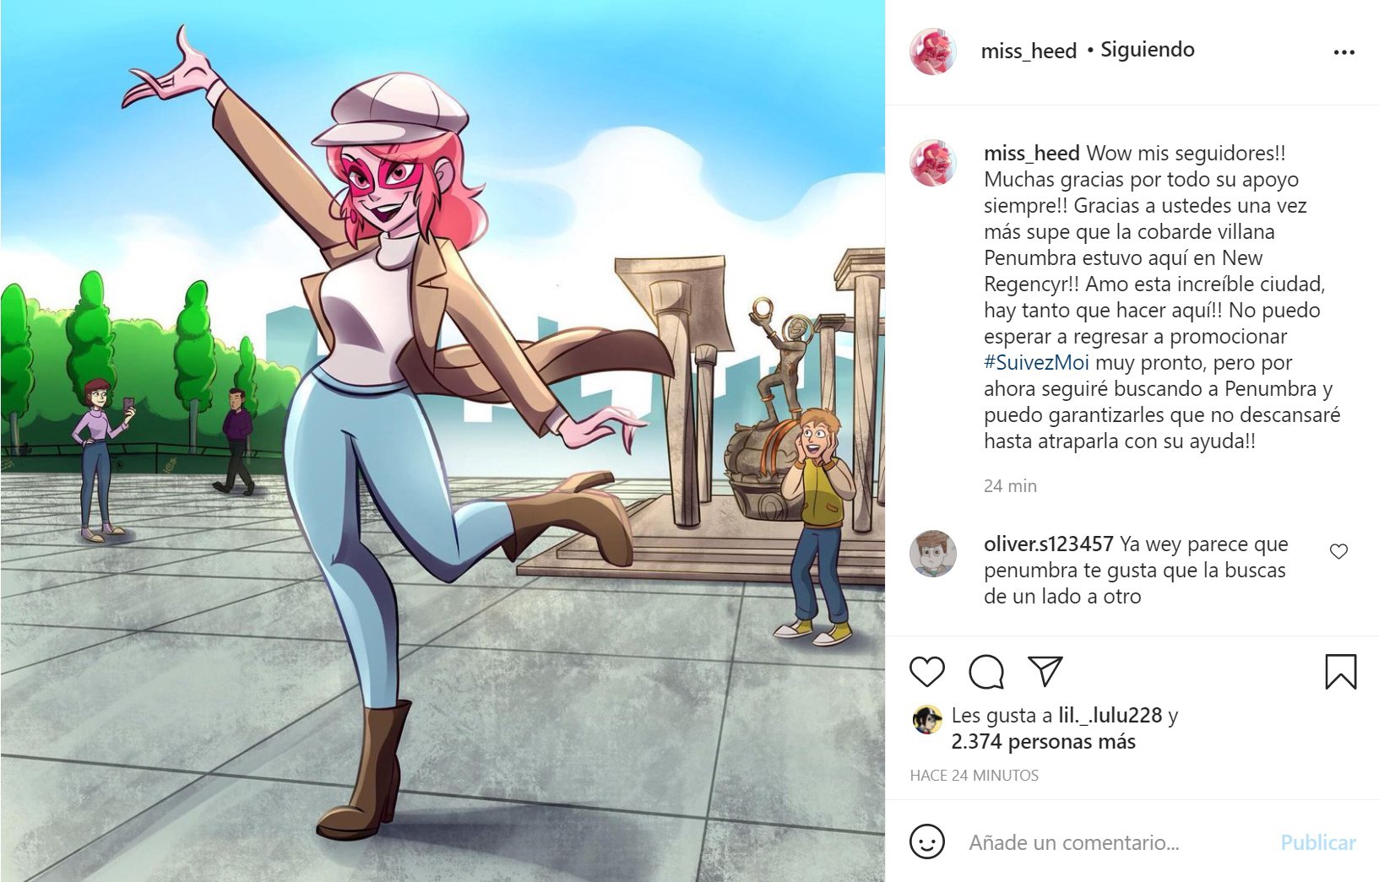
Task: Click the Publicar button
Action: (1317, 842)
